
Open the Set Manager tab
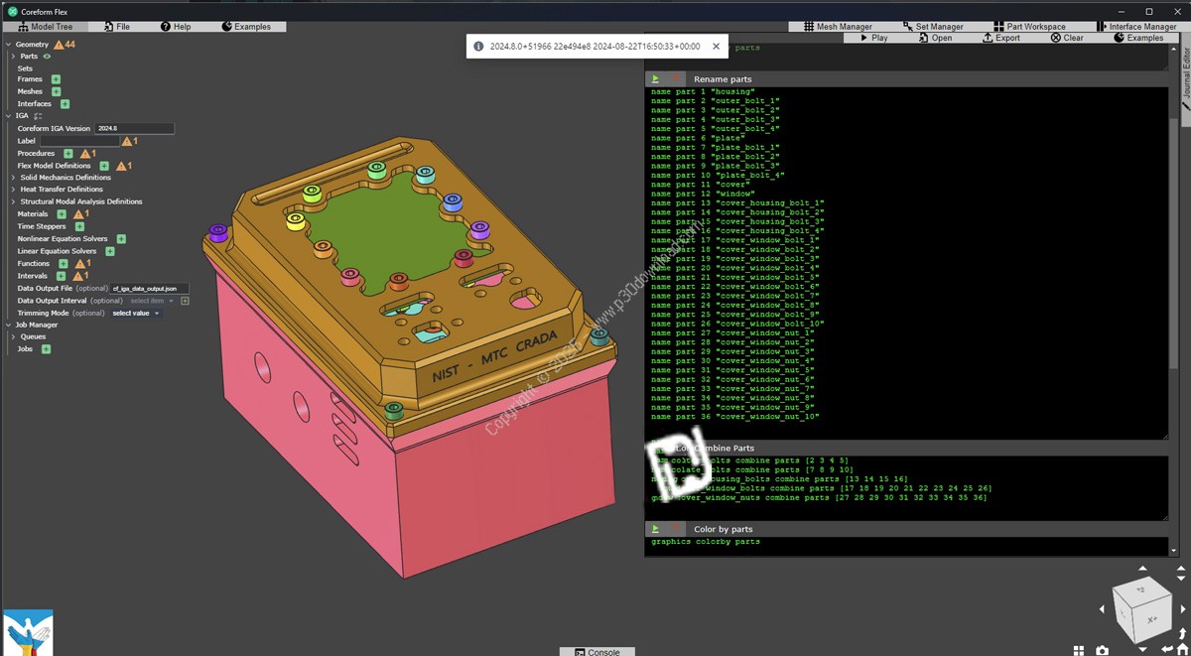[x=933, y=27]
